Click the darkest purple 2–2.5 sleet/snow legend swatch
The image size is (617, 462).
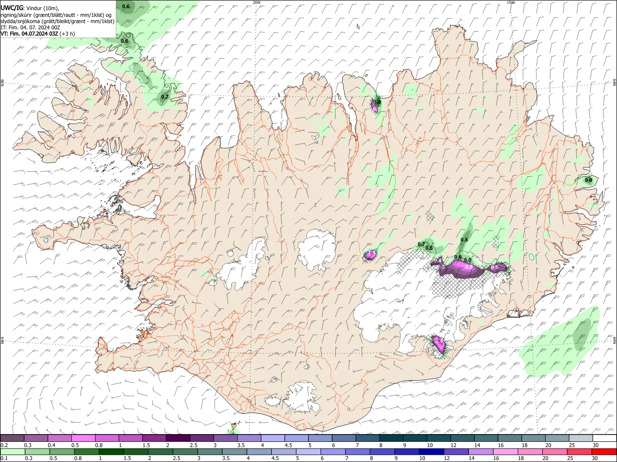pos(178,438)
